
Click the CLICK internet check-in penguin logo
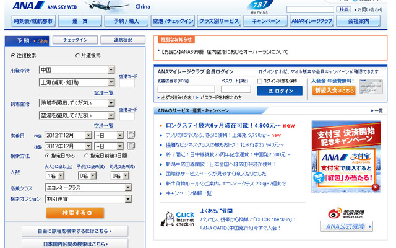pos(178,219)
